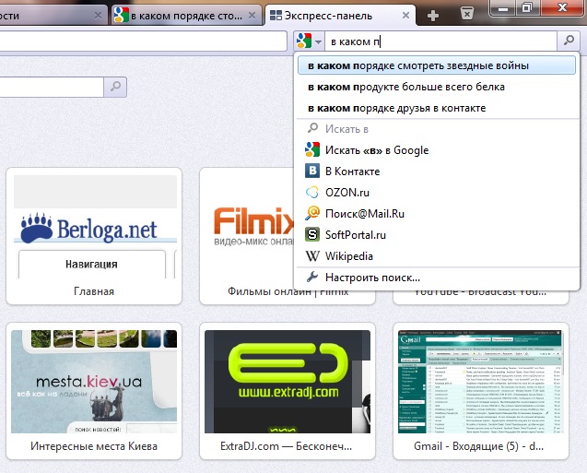The width and height of the screenshot is (587, 473).
Task: Click in the 'в каком п' search field
Action: pos(441,41)
